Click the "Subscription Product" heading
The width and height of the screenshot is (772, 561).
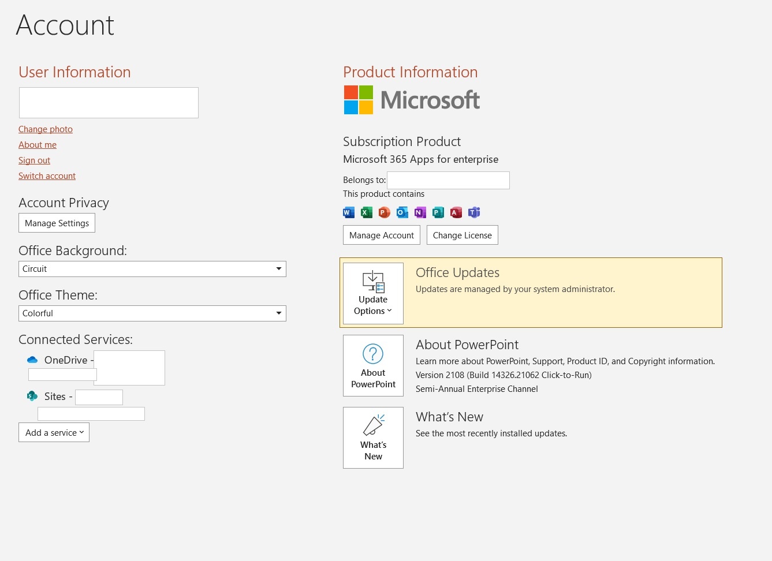click(x=402, y=142)
